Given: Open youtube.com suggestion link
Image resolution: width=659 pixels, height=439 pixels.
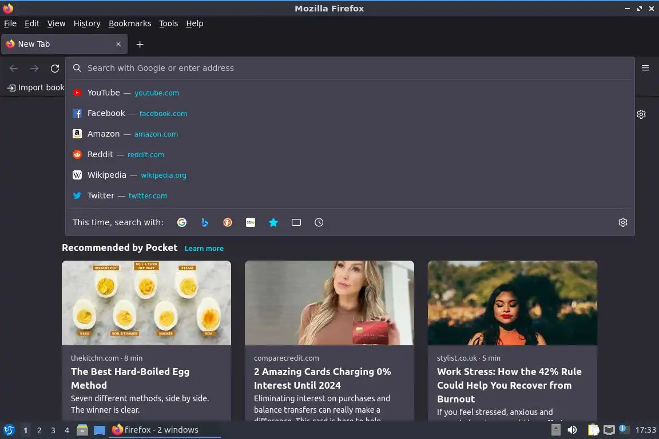Looking at the screenshot, I should pos(157,93).
